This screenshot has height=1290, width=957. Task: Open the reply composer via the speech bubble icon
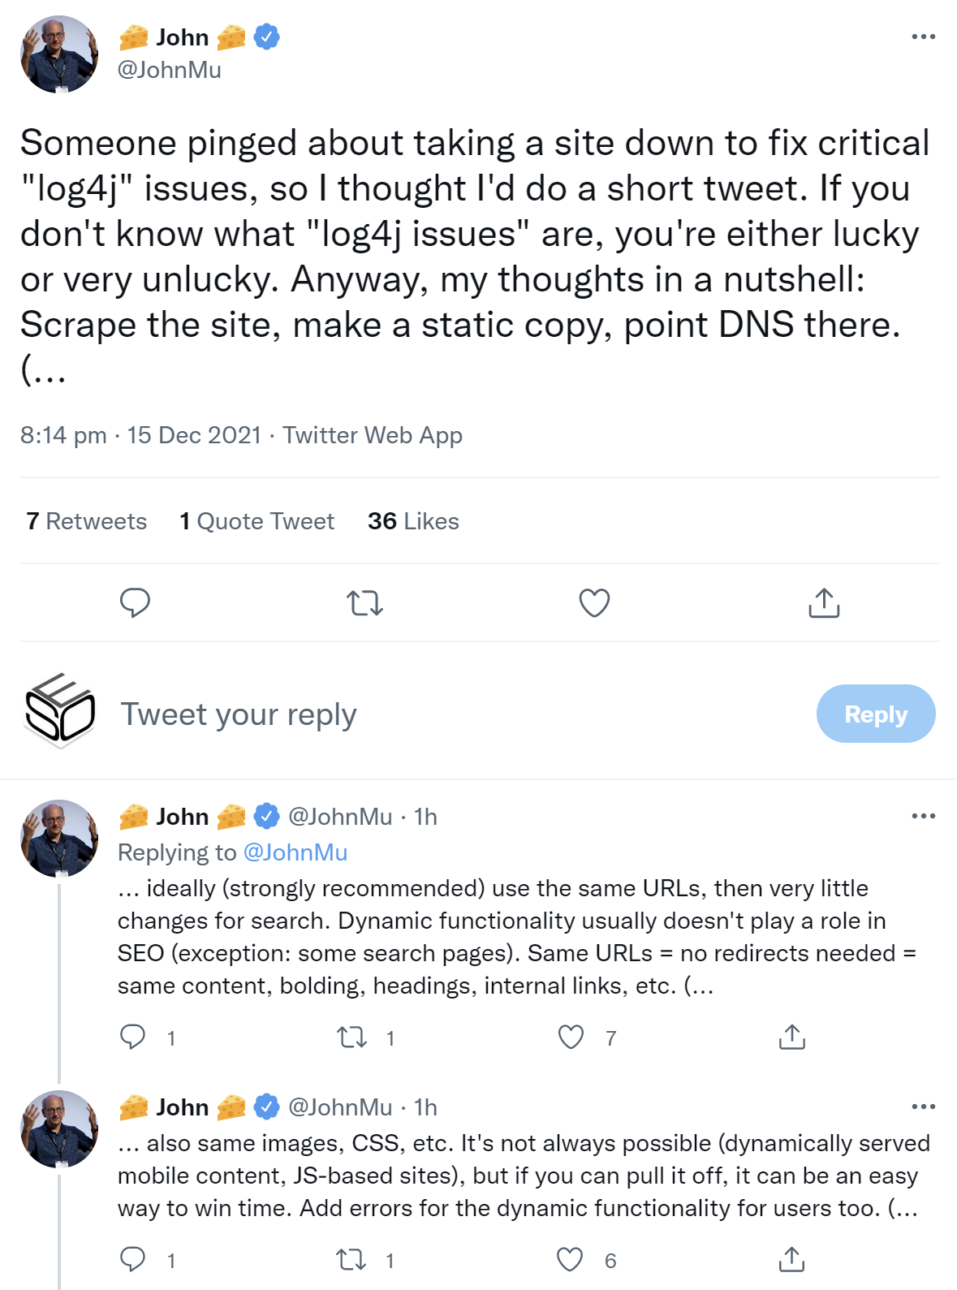136,603
